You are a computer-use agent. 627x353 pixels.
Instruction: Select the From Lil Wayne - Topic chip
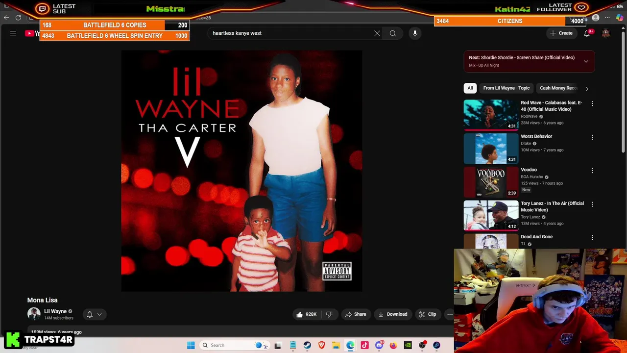coord(506,88)
